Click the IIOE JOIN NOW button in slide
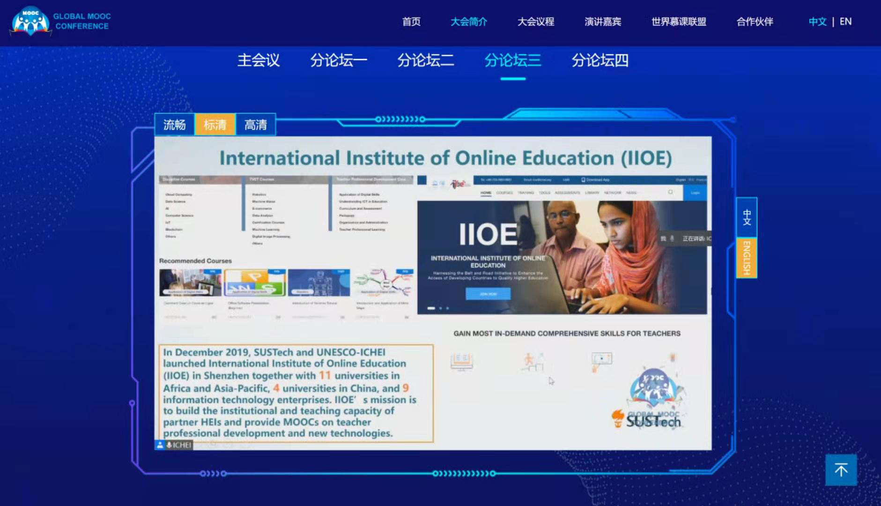The width and height of the screenshot is (881, 506). pyautogui.click(x=488, y=294)
